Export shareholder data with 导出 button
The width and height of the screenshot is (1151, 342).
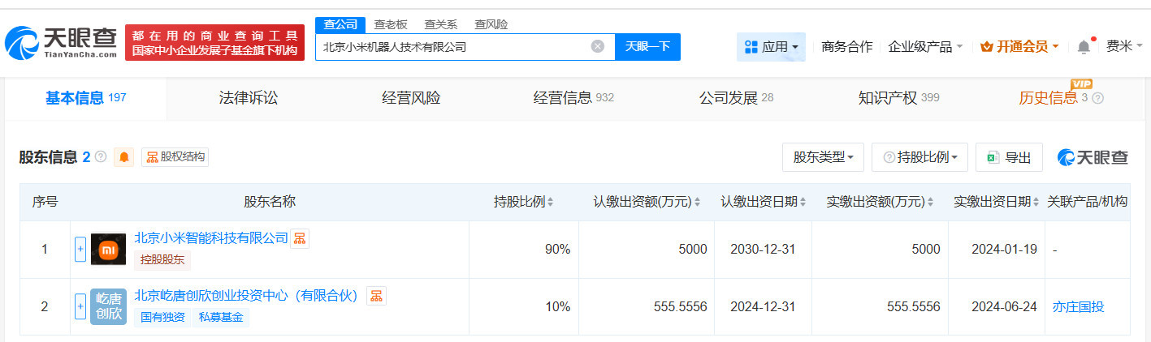click(1009, 157)
